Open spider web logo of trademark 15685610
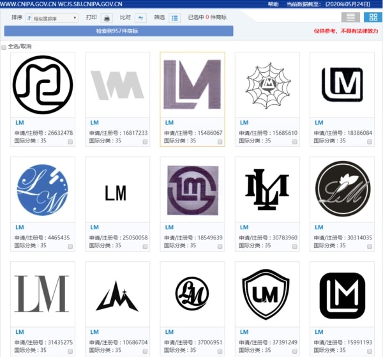This screenshot has height=357, width=383. (x=267, y=86)
